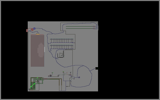Screen dimensions: 160x100
Task: Click the small circled node inside blue loop
Action: tap(79, 77)
